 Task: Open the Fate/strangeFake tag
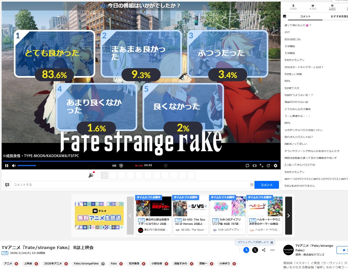86,263
